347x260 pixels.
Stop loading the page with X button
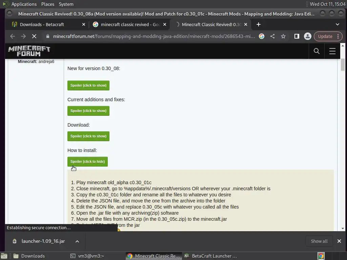[x=34, y=36]
